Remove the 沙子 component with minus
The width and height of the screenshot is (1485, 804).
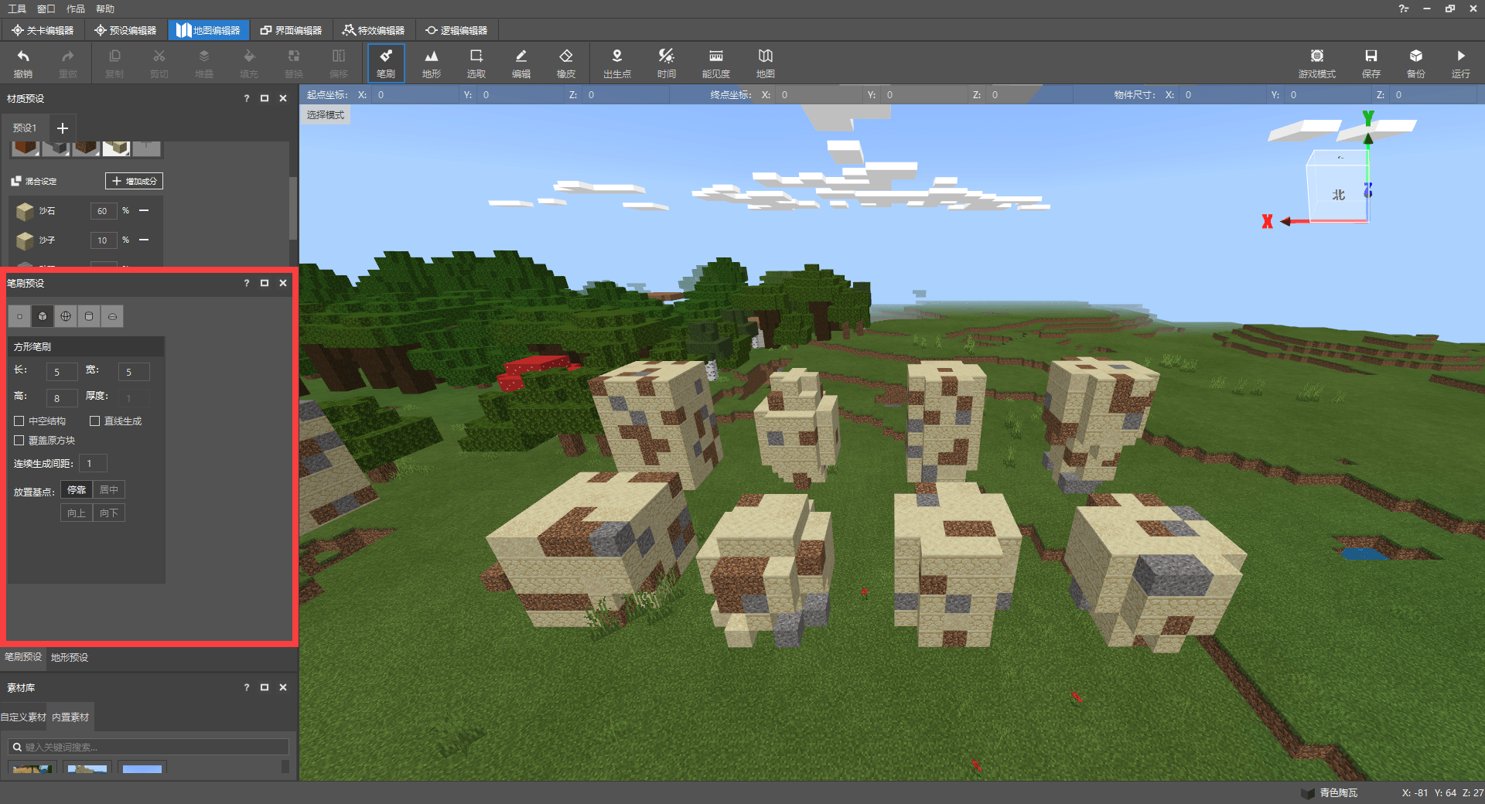tap(144, 240)
